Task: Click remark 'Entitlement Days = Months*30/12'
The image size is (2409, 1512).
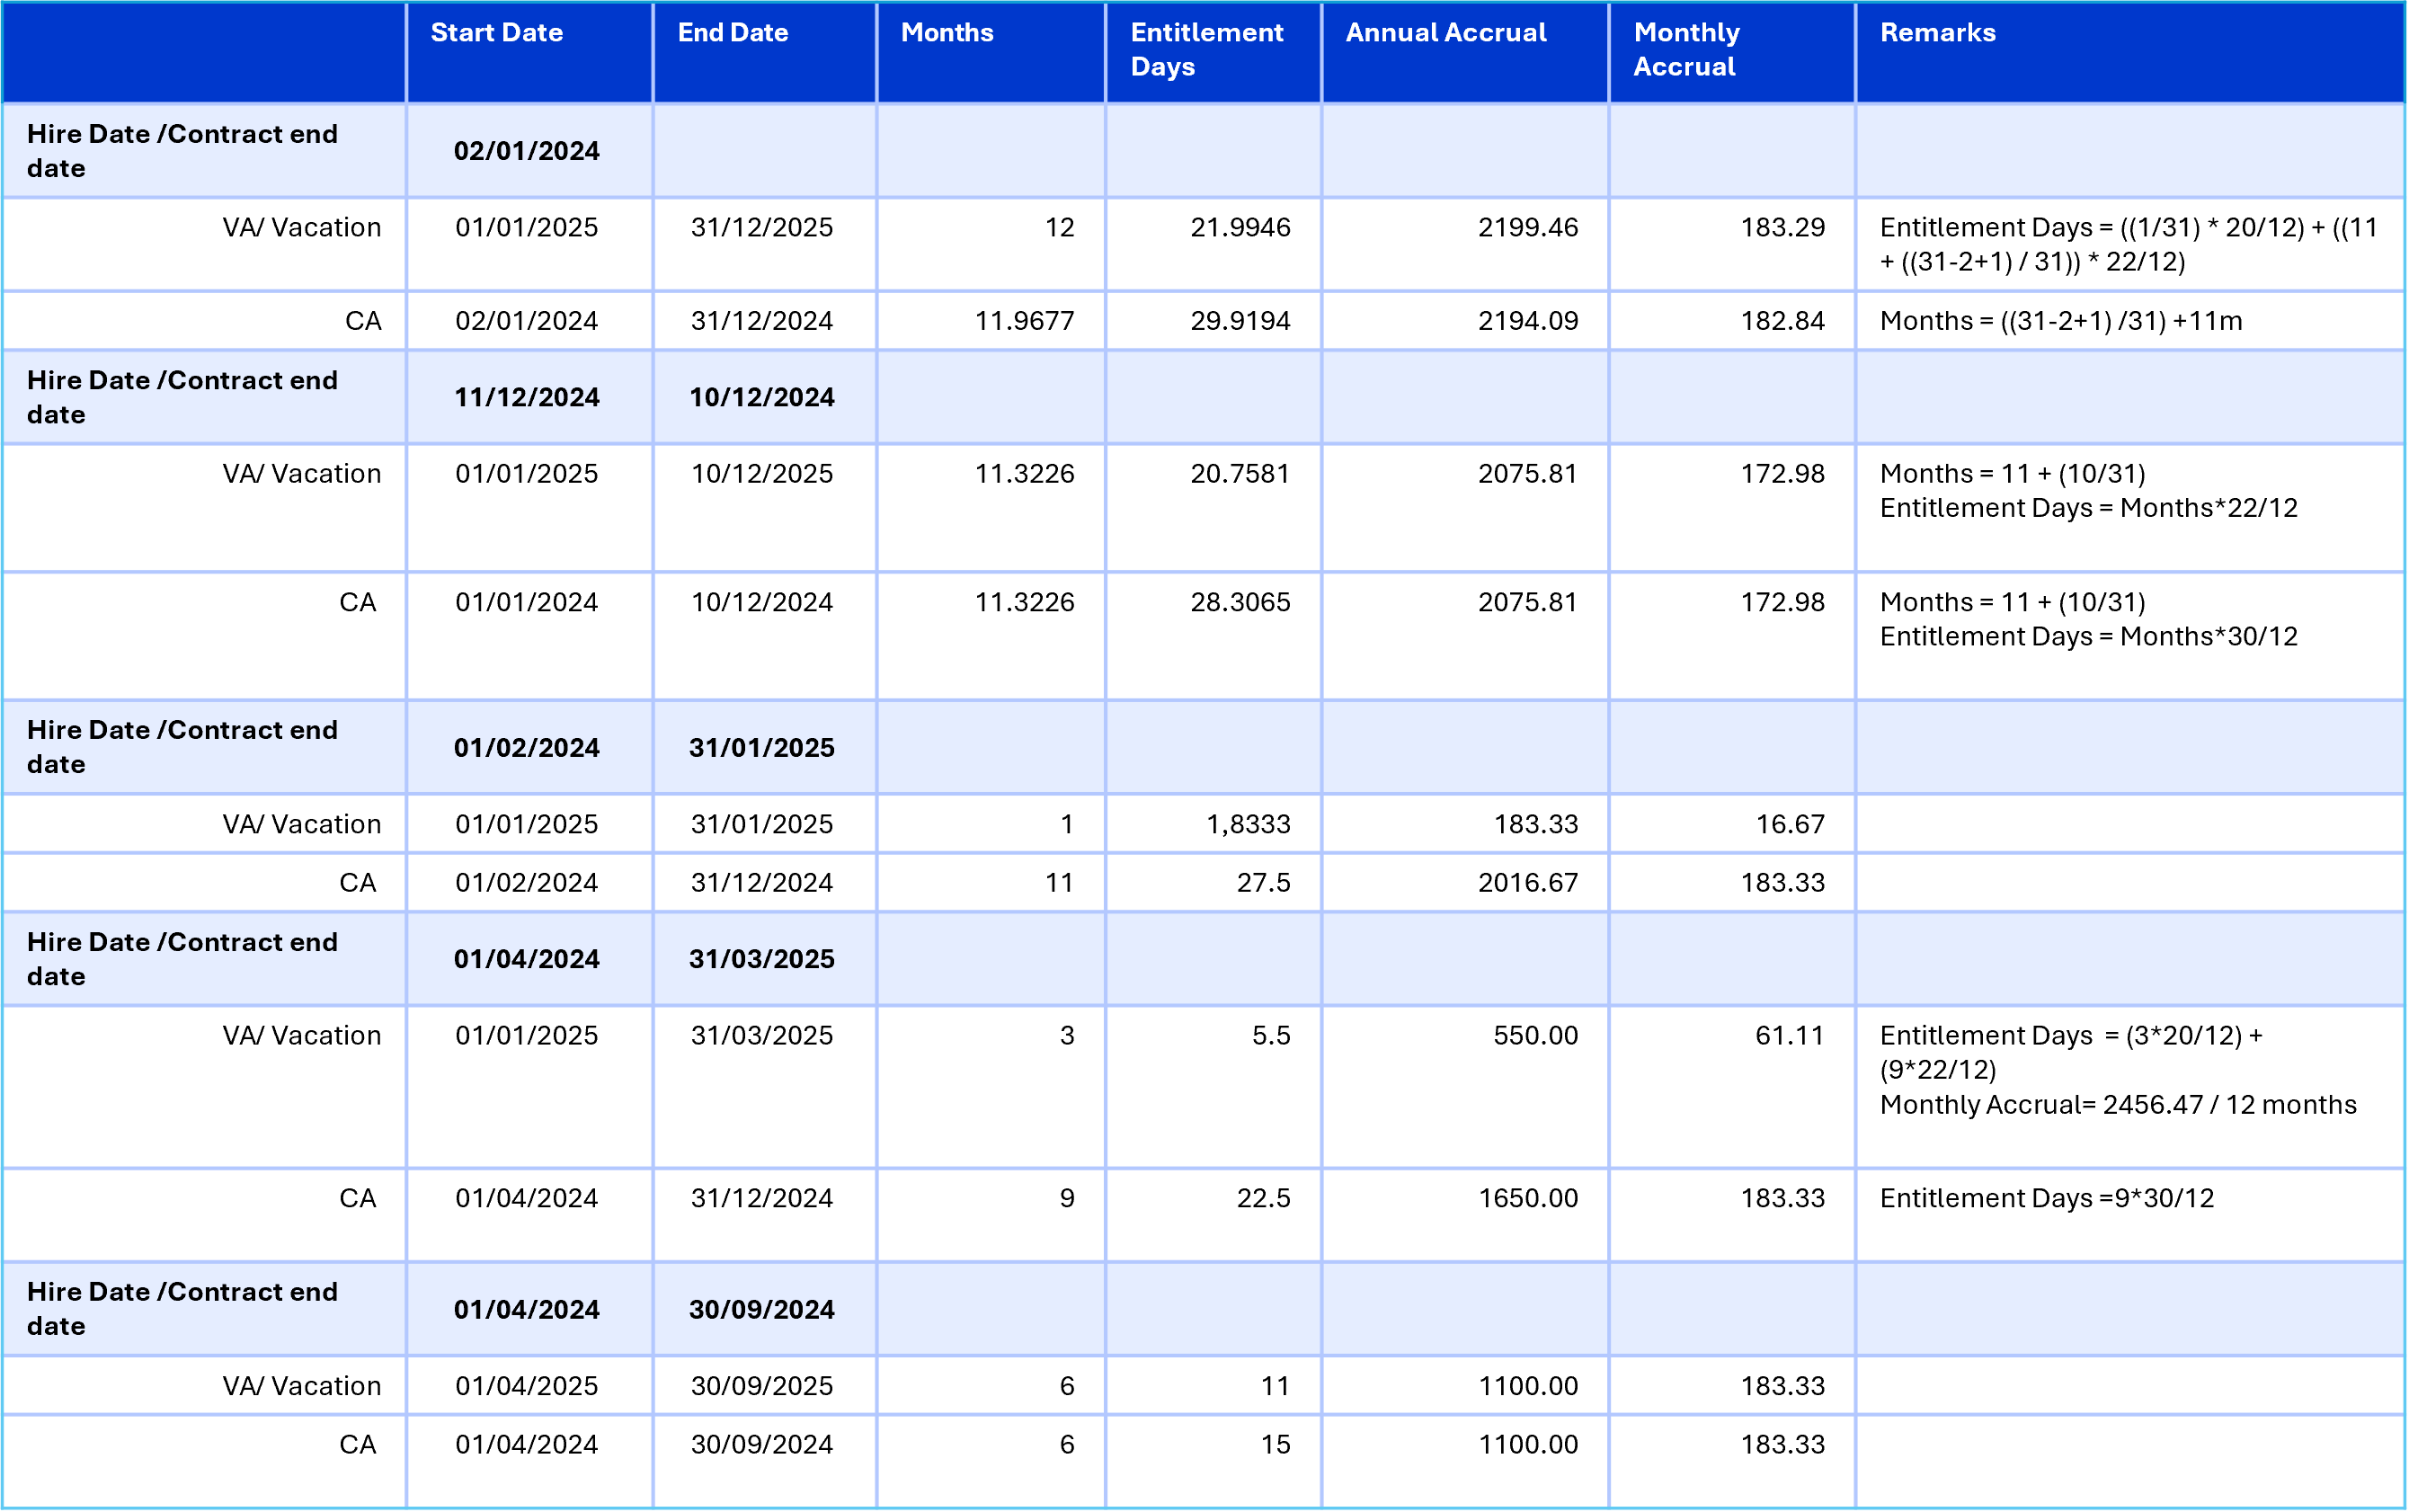Action: click(x=2089, y=637)
